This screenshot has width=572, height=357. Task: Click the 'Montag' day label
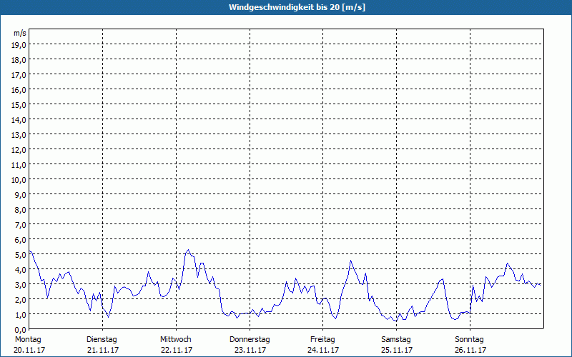coord(28,340)
